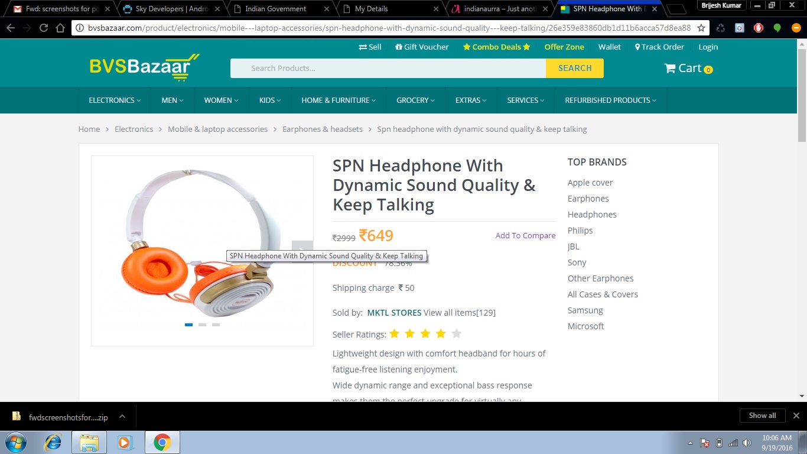The width and height of the screenshot is (807, 454).
Task: Select the second image carousel dot
Action: pos(202,325)
